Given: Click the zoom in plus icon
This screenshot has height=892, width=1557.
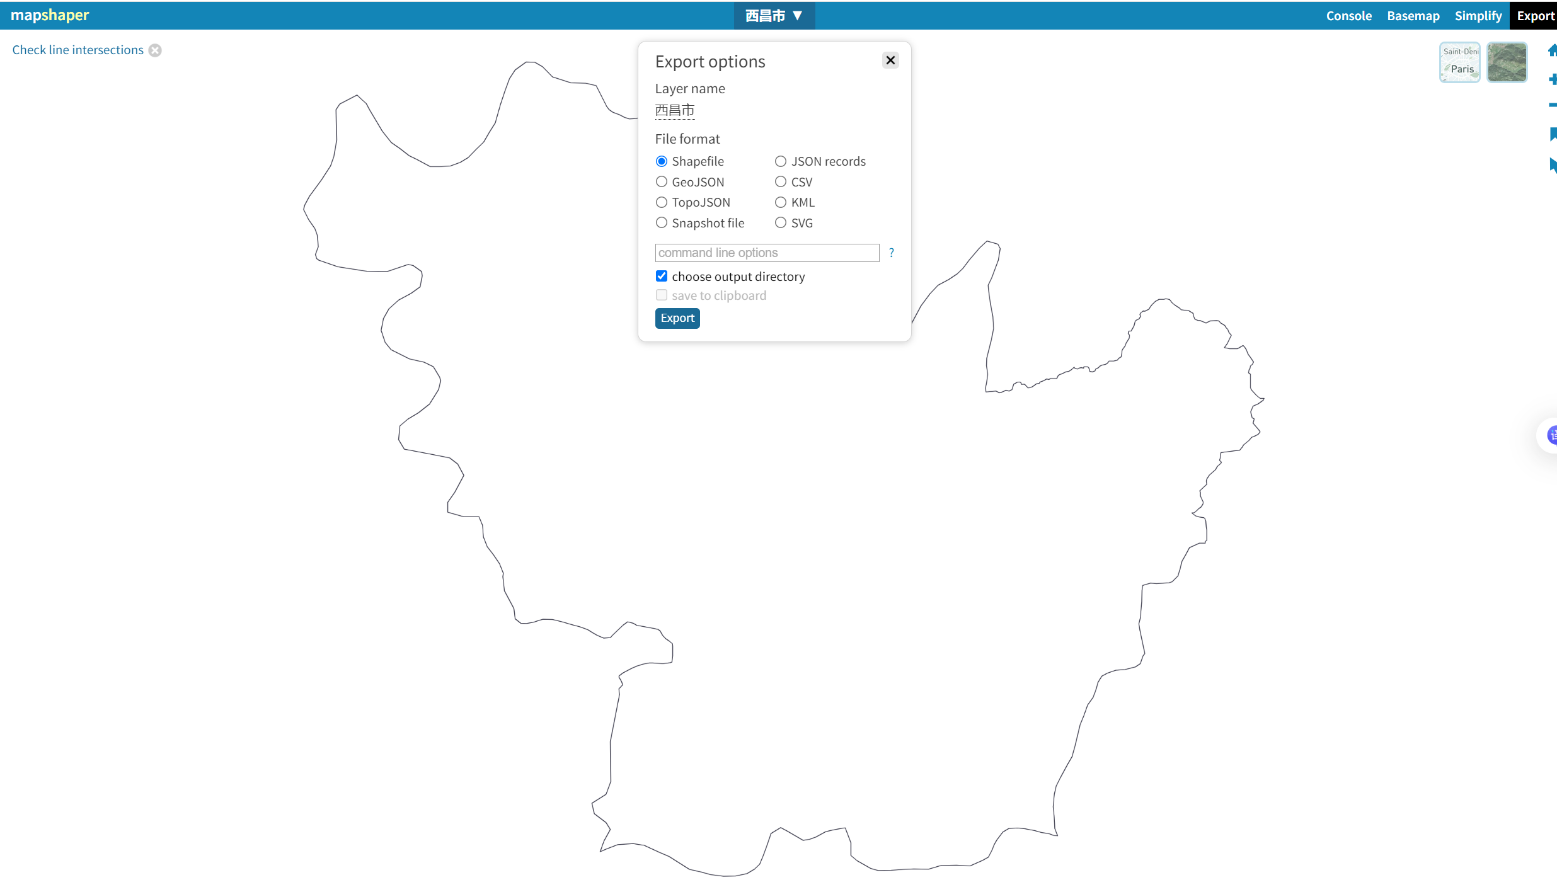Looking at the screenshot, I should click(1553, 79).
